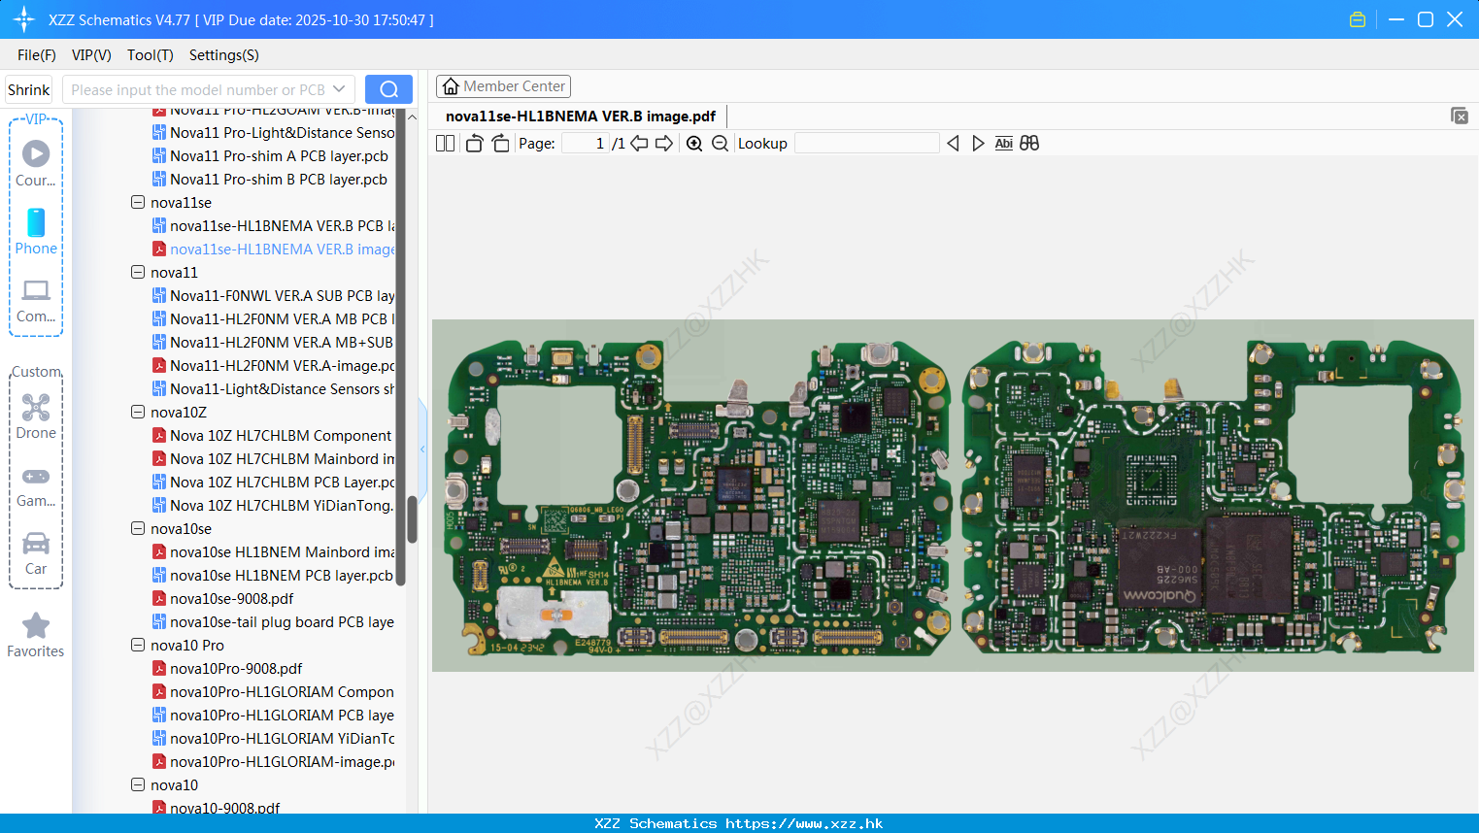This screenshot has width=1479, height=833.
Task: Toggle the two-page split view icon
Action: [445, 144]
